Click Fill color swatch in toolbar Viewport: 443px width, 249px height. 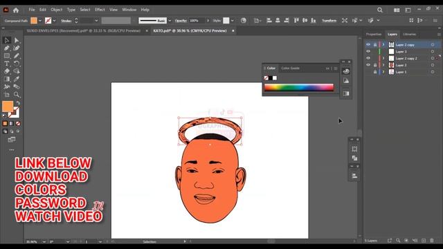[8, 107]
